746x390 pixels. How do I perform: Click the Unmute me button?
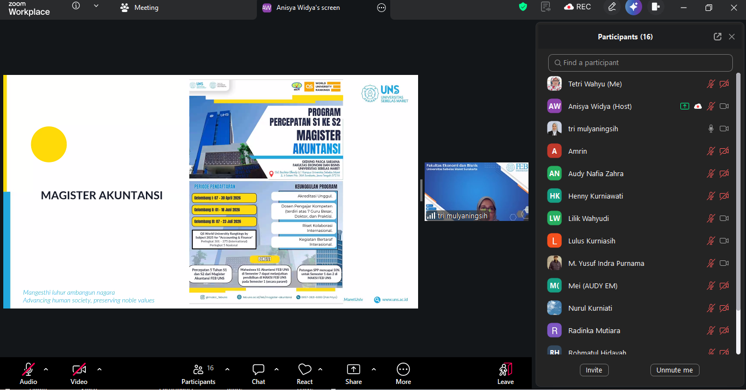(x=674, y=370)
